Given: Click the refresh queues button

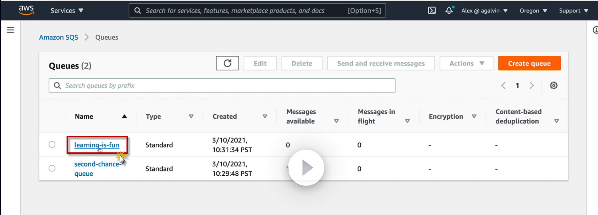Looking at the screenshot, I should point(227,63).
